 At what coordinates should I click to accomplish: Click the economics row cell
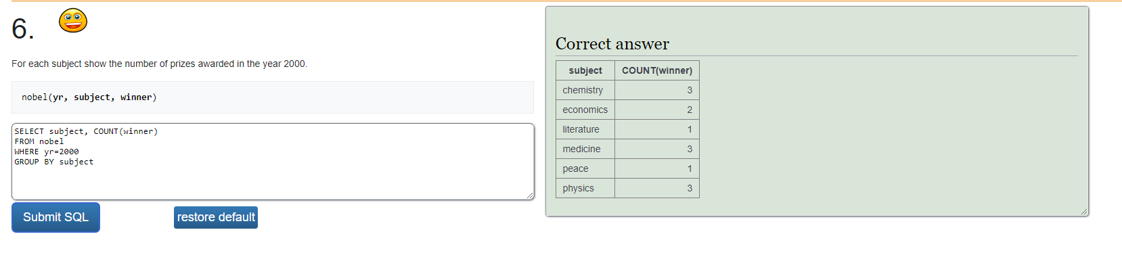coord(585,110)
